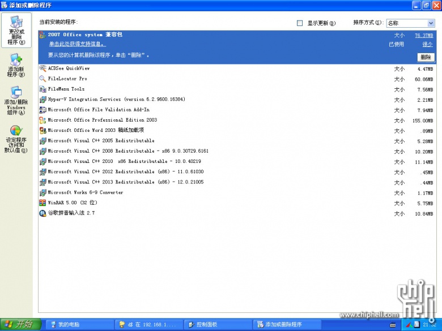Click the Visual C++ 2005 Redistributable icon

[x=42, y=141]
